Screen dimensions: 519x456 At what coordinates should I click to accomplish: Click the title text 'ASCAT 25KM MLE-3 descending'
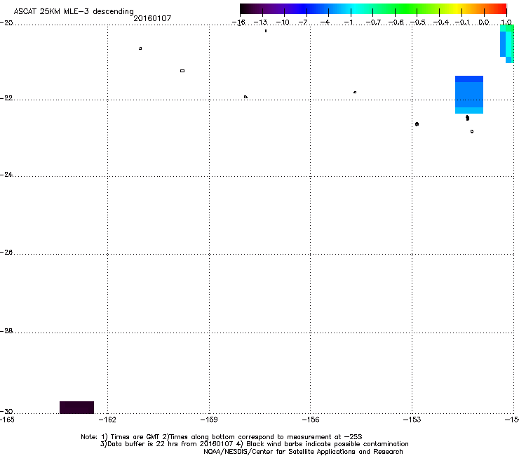74,11
